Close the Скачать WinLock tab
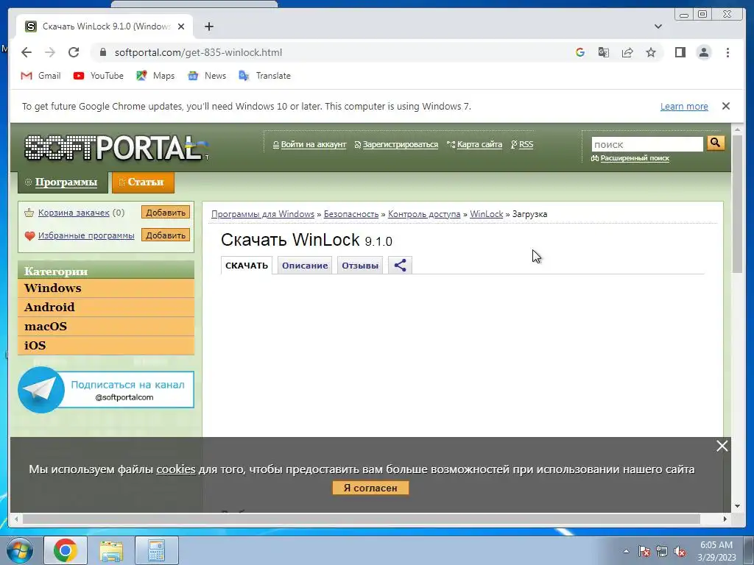This screenshot has width=754, height=565. click(181, 26)
